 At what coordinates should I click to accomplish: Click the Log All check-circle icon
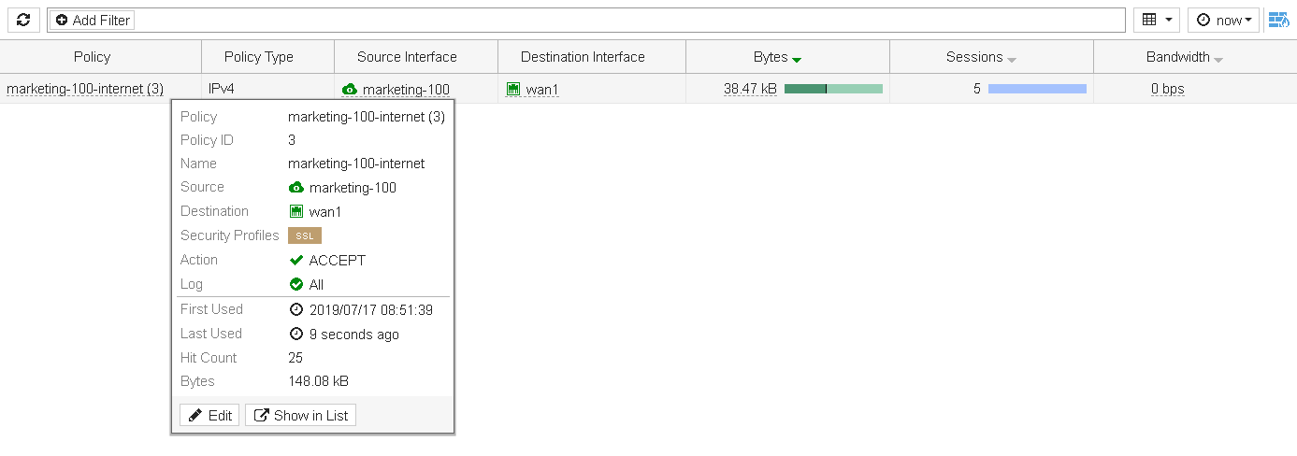tap(296, 284)
